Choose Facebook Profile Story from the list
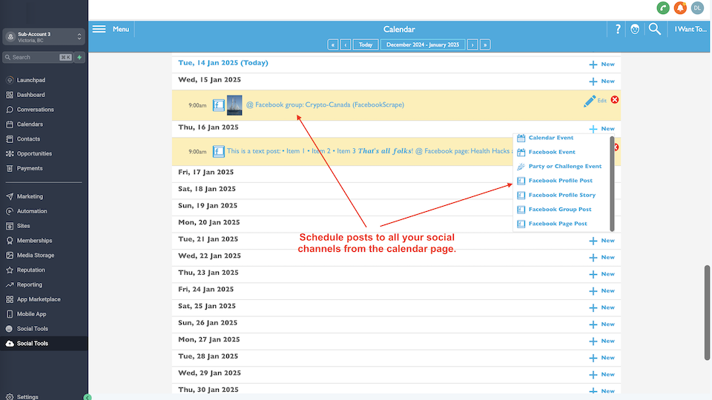The height and width of the screenshot is (400, 712). tap(561, 195)
